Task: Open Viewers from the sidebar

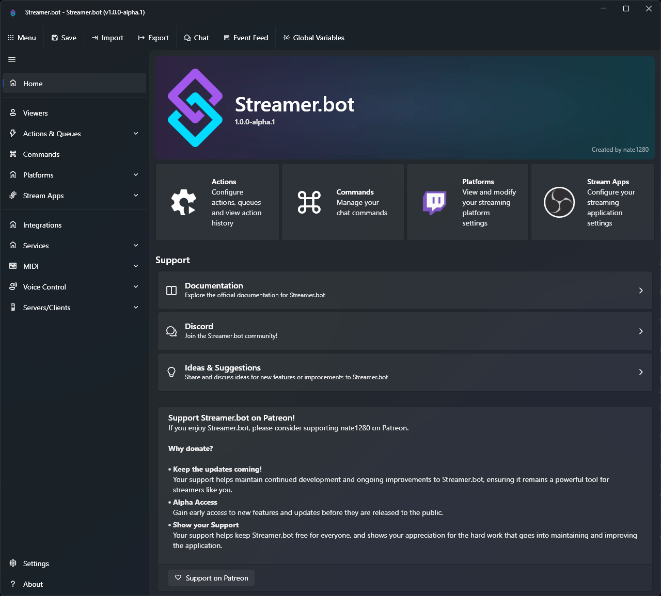Action: (36, 112)
